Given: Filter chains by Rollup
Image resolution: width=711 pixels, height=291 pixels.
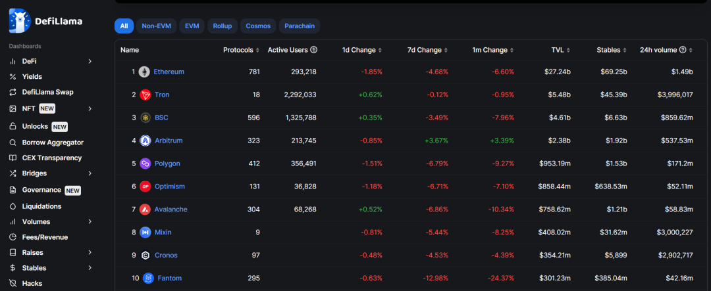Looking at the screenshot, I should (223, 26).
